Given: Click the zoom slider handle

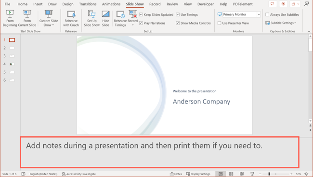Looking at the screenshot, I should [269, 174].
